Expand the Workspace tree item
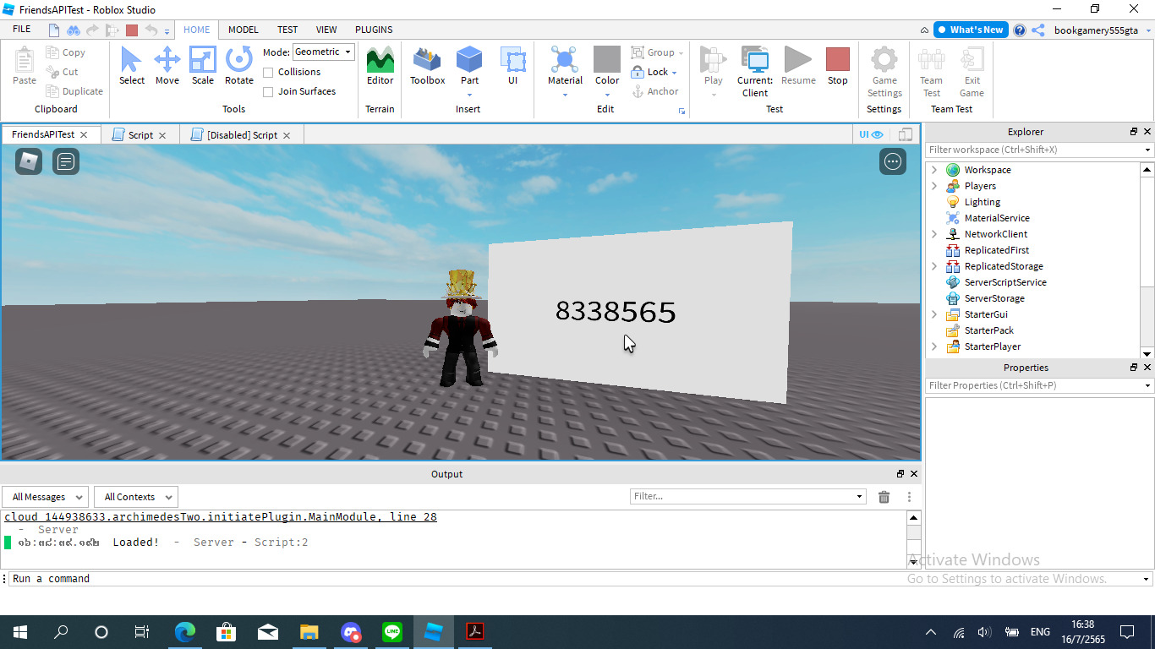Image resolution: width=1155 pixels, height=649 pixels. [x=933, y=169]
